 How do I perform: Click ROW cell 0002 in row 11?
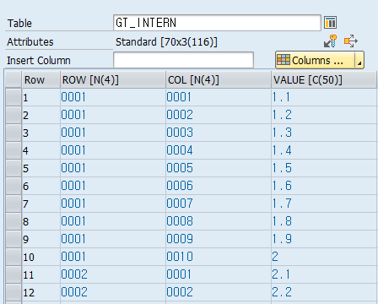[113, 274]
